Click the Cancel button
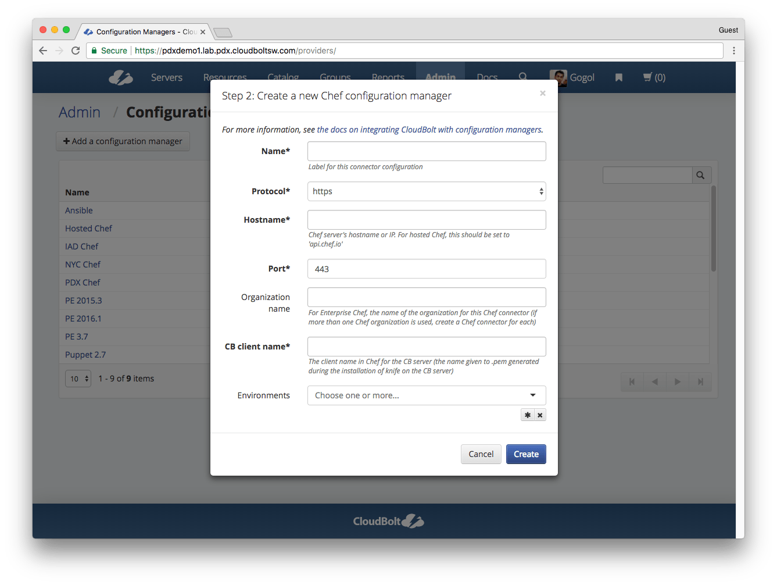 481,454
